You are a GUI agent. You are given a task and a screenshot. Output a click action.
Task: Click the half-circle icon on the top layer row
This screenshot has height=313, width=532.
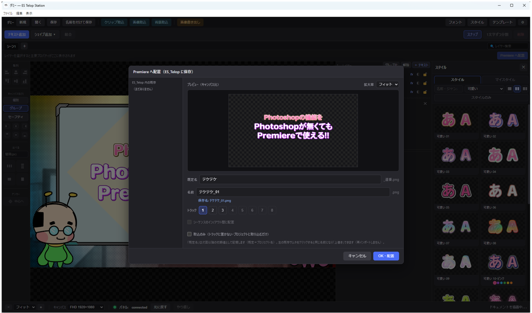coord(418,75)
